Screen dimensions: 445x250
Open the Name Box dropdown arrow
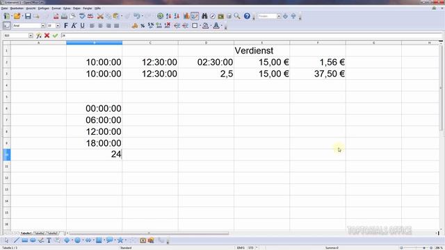coord(31,35)
